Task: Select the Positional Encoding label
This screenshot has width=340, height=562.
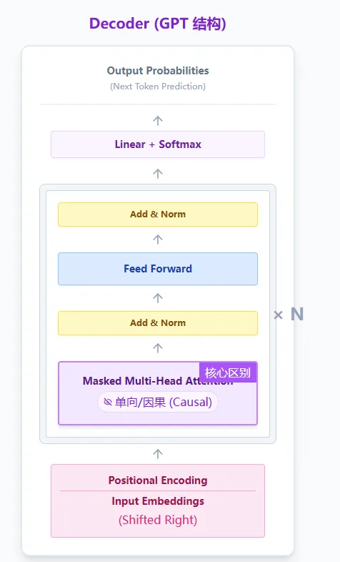Action: click(158, 480)
